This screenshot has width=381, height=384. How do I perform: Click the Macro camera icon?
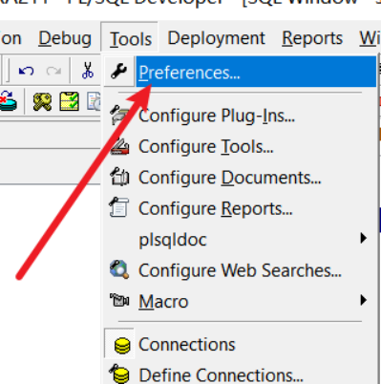coord(119,300)
